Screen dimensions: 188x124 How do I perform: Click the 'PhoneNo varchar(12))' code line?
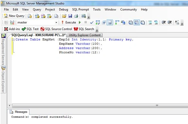[80, 52]
